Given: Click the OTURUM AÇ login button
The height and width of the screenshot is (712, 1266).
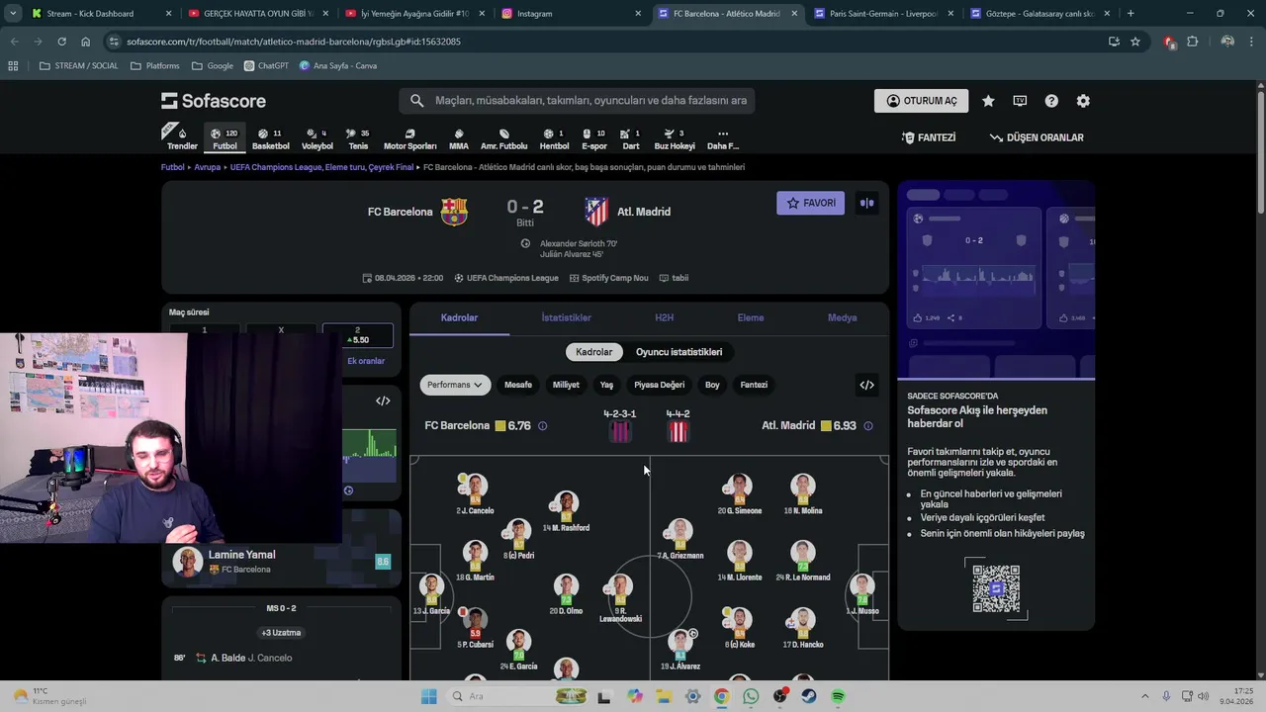Looking at the screenshot, I should click(x=922, y=101).
